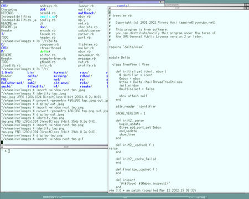Select address.rb in the terminal listing
249x199 pixels.
click(x=49, y=6)
